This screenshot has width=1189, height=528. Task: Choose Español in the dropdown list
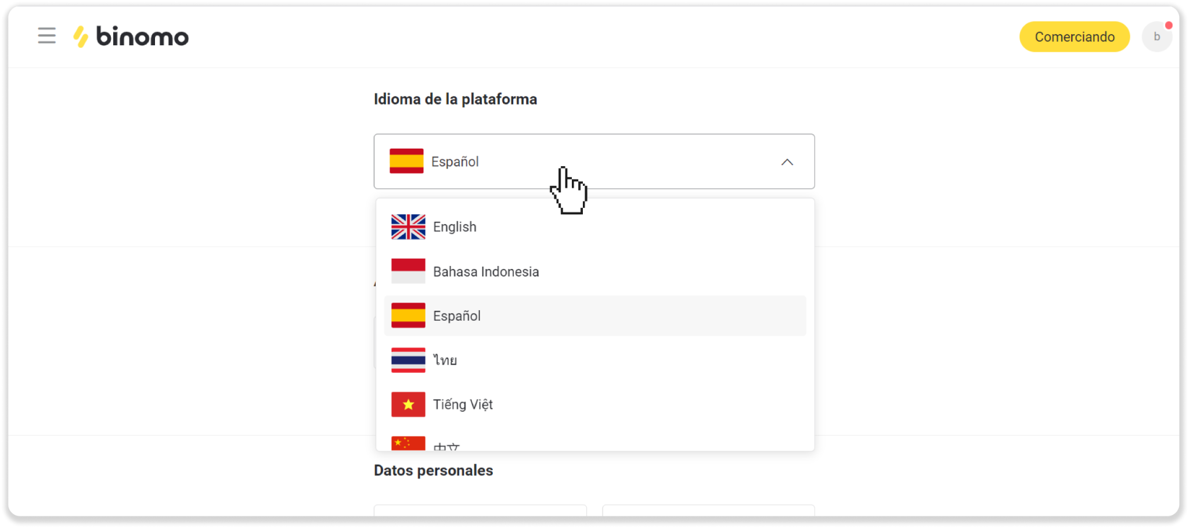pyautogui.click(x=457, y=316)
